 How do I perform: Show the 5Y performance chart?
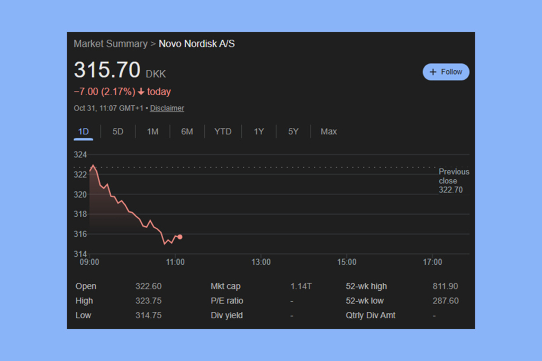(293, 131)
